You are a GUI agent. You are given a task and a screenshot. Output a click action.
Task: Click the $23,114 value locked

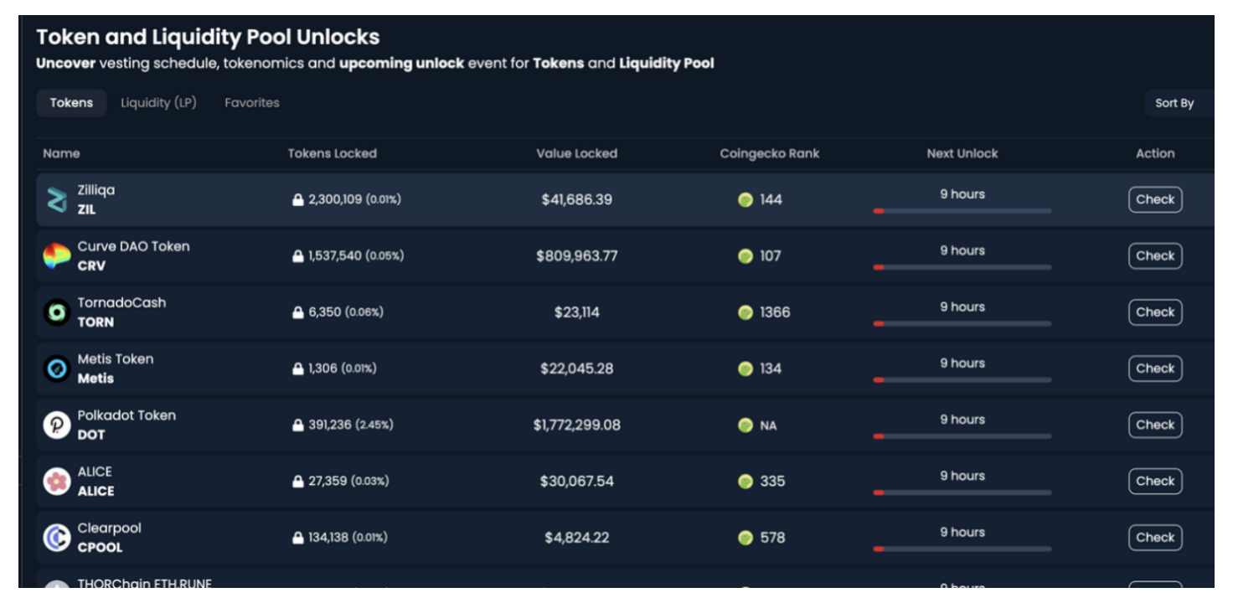coord(577,312)
